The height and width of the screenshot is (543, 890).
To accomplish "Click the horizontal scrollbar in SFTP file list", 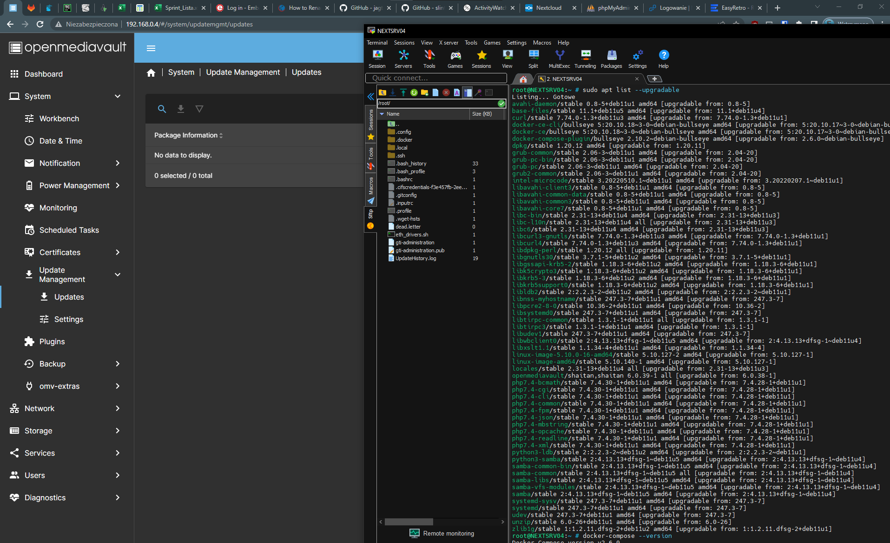I will tap(409, 522).
